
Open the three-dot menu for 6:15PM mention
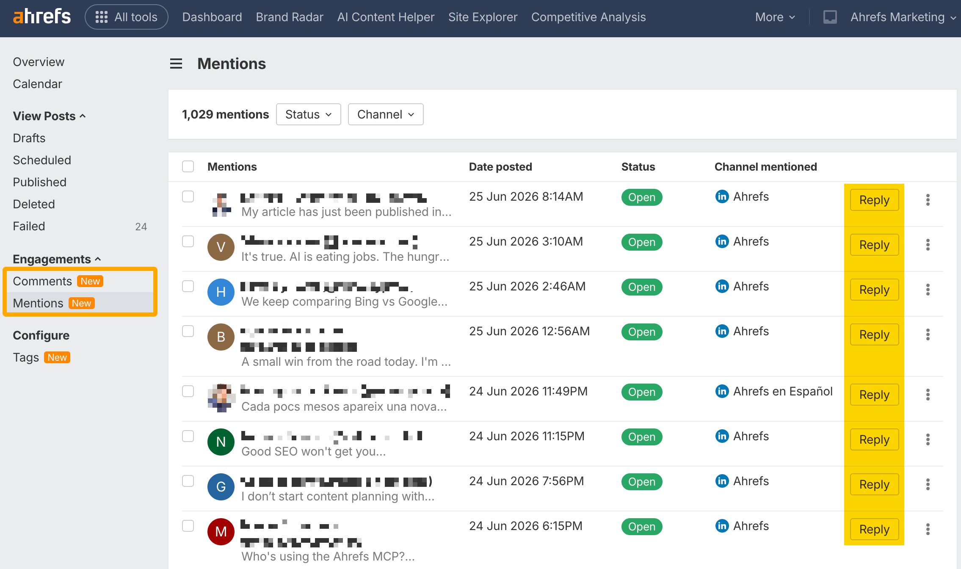[928, 529]
